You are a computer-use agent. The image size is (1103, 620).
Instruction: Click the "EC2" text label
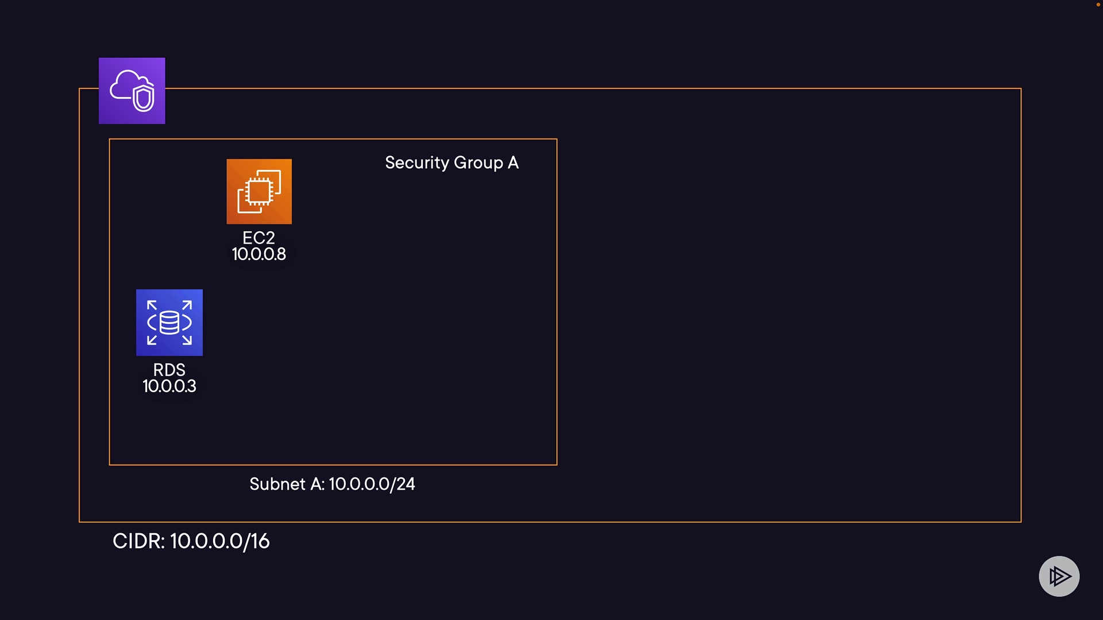259,238
